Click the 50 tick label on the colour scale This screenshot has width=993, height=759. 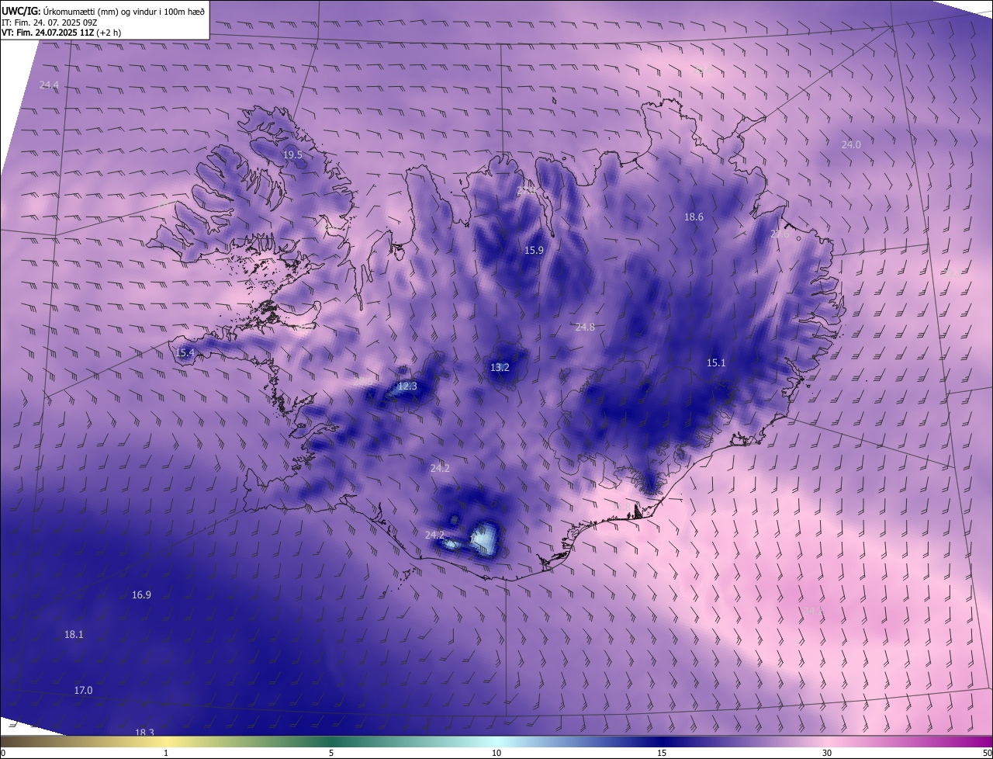point(987,754)
